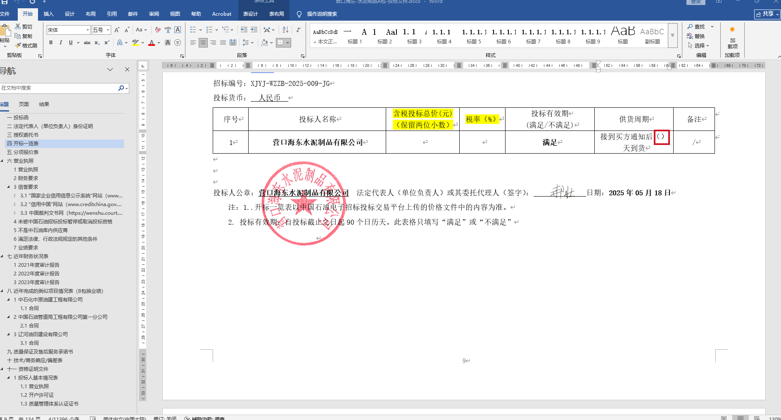Open the Review (审阅) tab
The image size is (781, 420).
[154, 14]
